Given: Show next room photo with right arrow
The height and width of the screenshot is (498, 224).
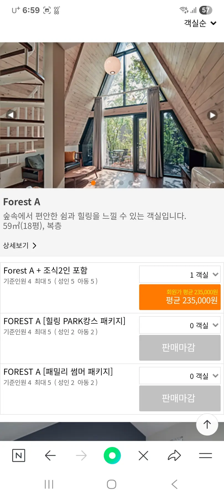Looking at the screenshot, I should tap(212, 115).
